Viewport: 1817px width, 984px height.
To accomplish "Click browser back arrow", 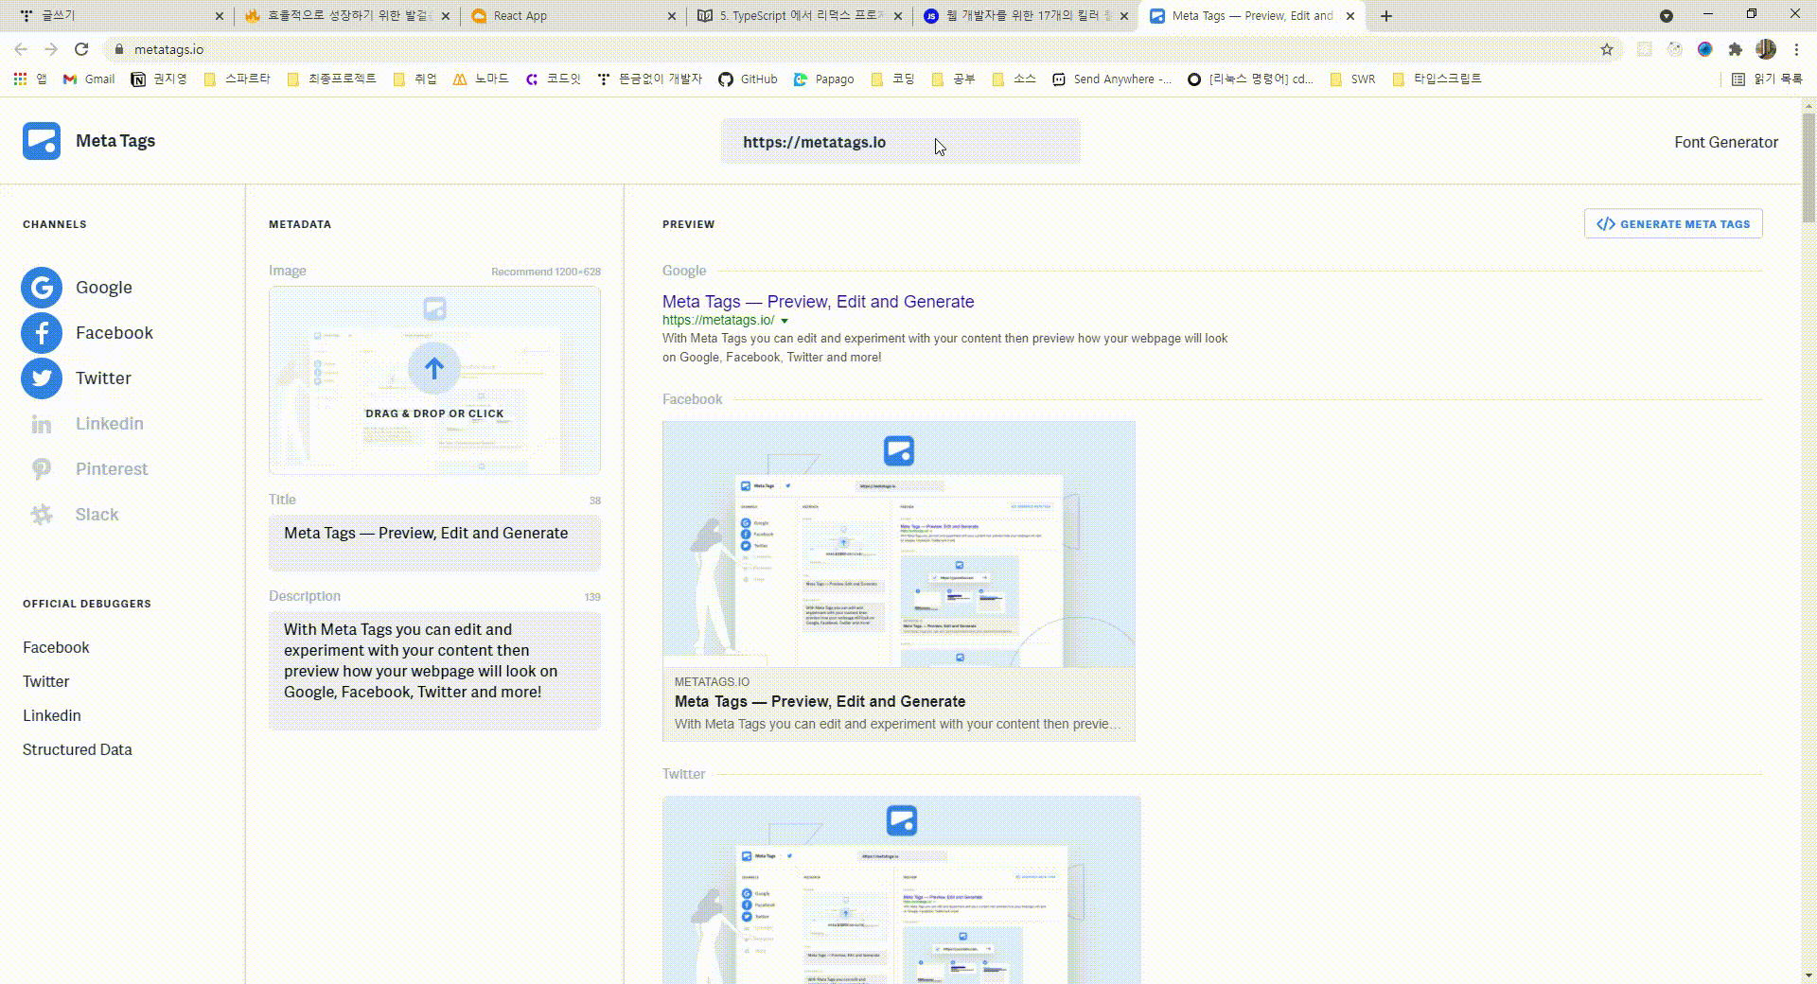I will click(x=21, y=49).
